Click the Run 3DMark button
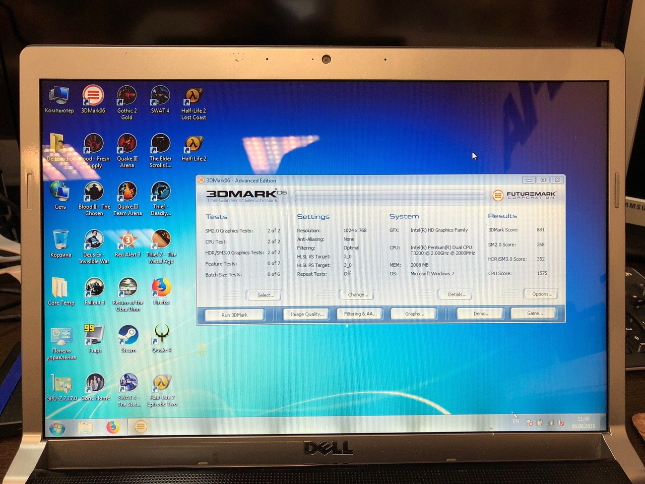 [x=234, y=315]
